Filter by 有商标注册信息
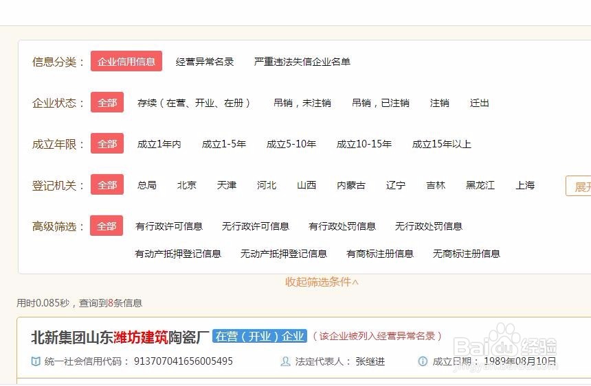The height and width of the screenshot is (386, 591). click(x=380, y=254)
